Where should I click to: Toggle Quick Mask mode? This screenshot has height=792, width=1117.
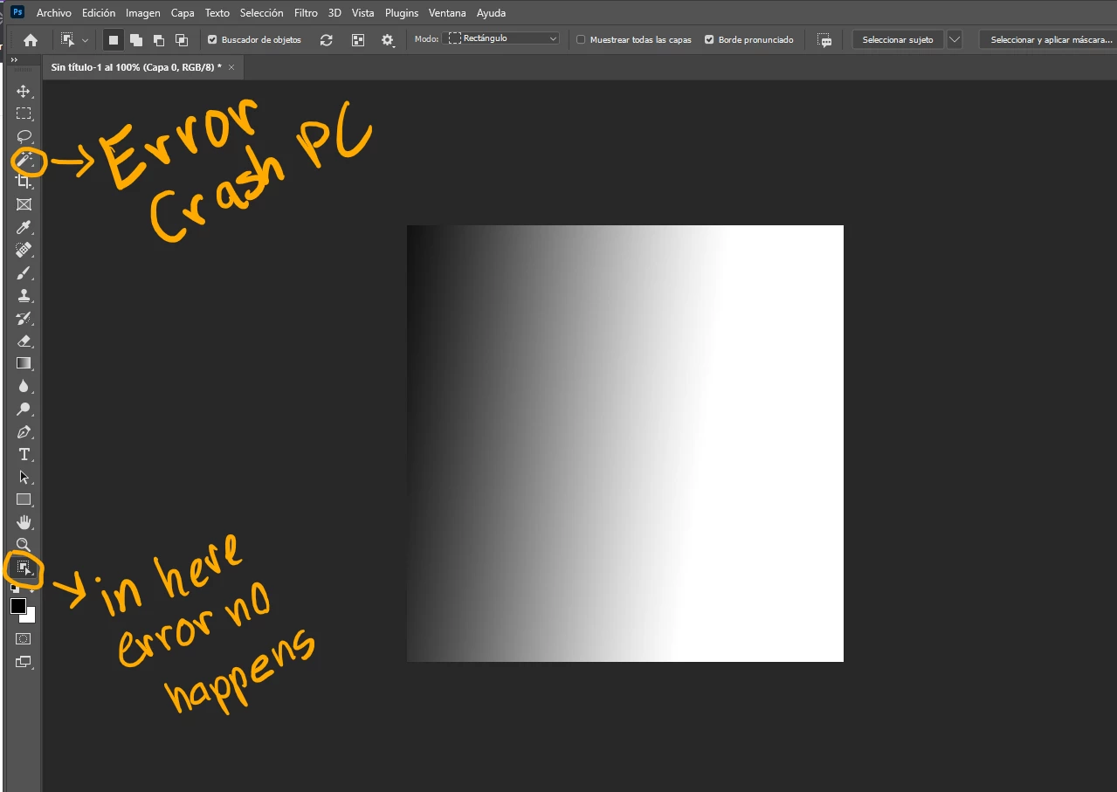click(24, 639)
